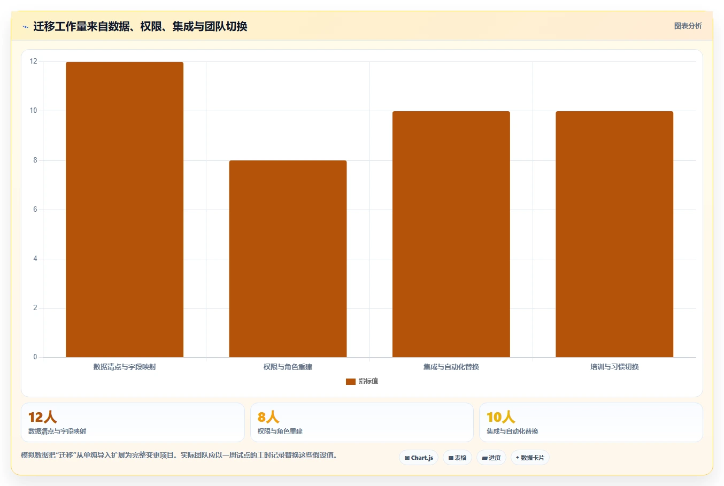The image size is (724, 486).
Task: Click the x-axis label 权限与角色重建
Action: point(288,367)
